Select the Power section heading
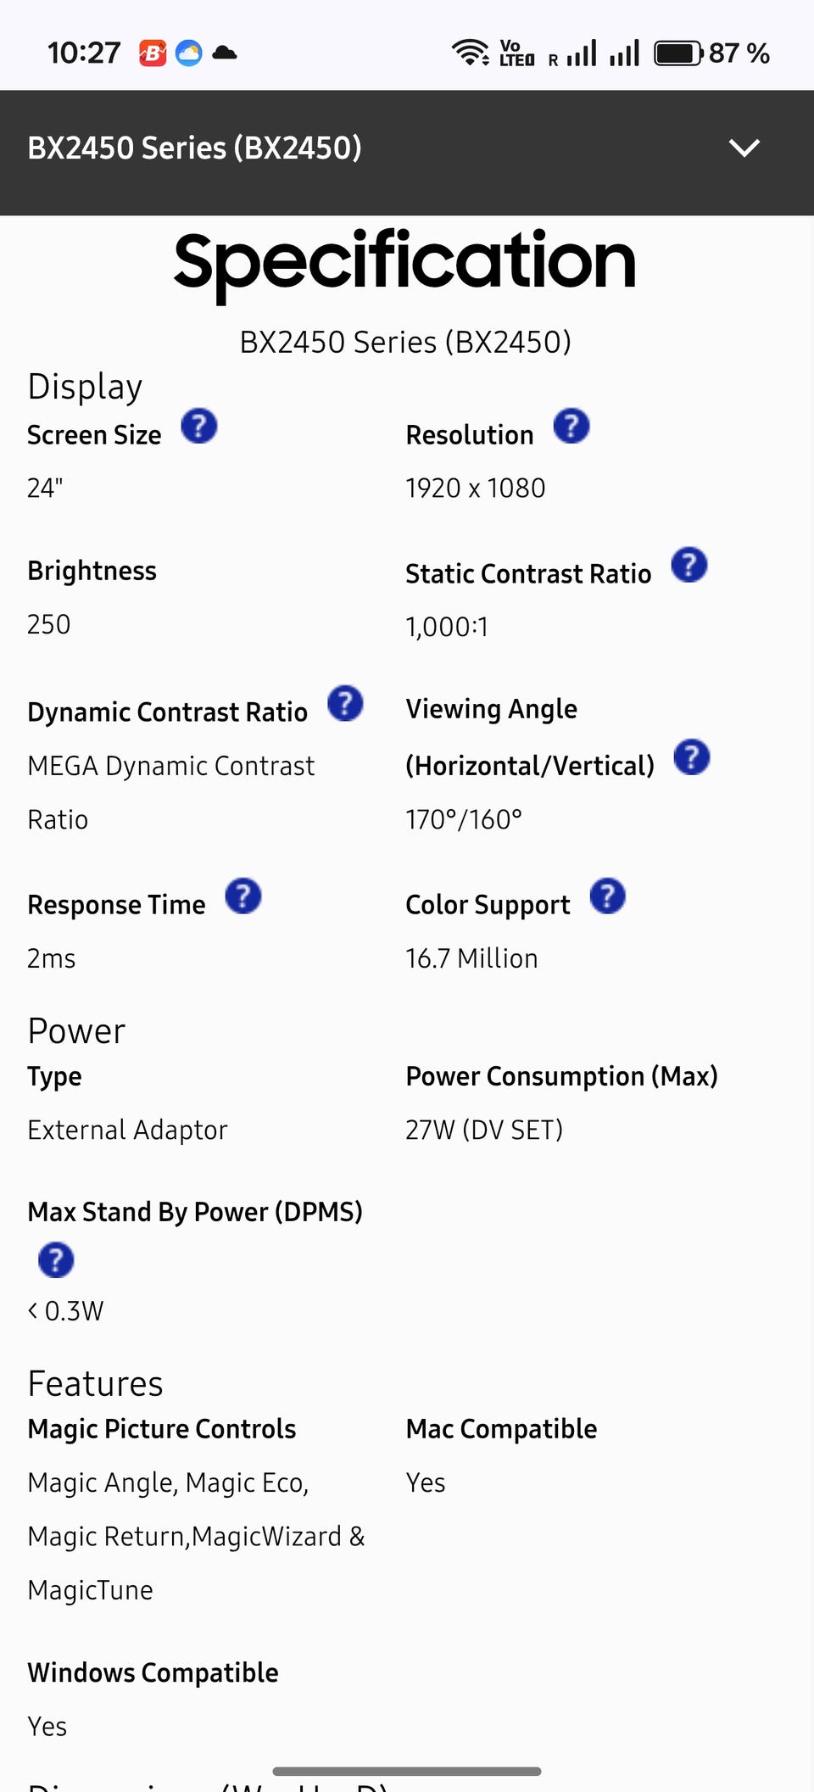 (x=76, y=1031)
